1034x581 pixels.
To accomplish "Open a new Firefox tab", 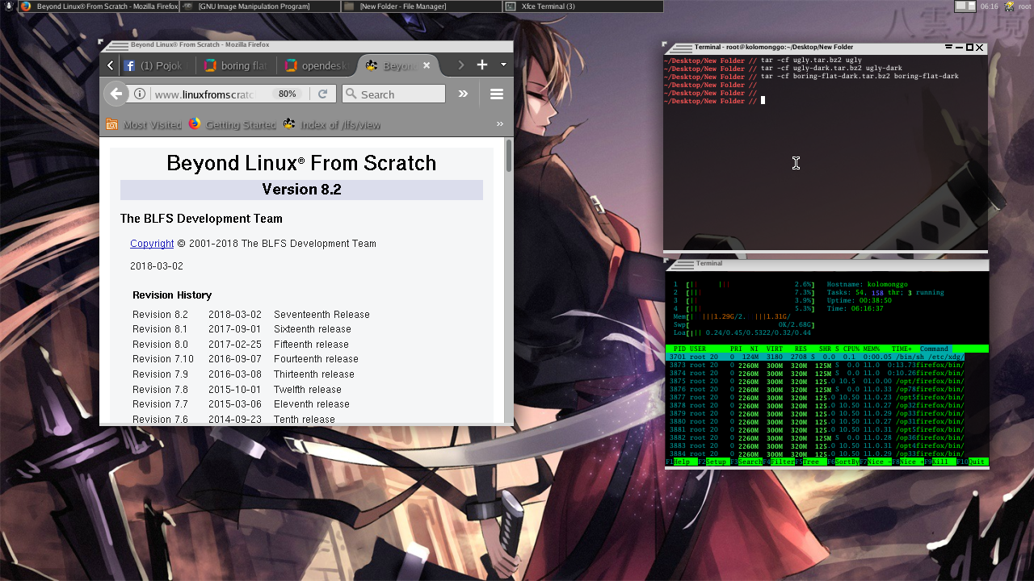I will [482, 65].
